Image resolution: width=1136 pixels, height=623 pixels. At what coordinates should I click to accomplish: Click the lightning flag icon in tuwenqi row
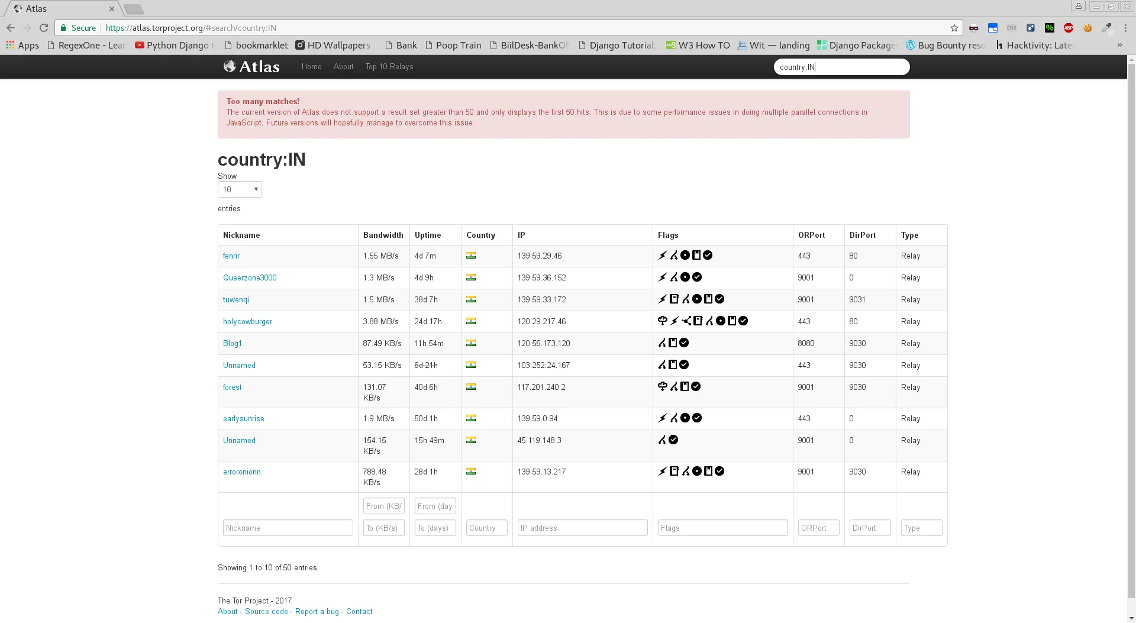(663, 299)
